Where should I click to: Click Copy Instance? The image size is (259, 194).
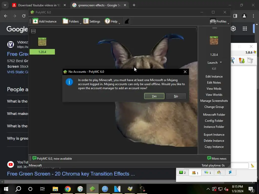(214, 147)
